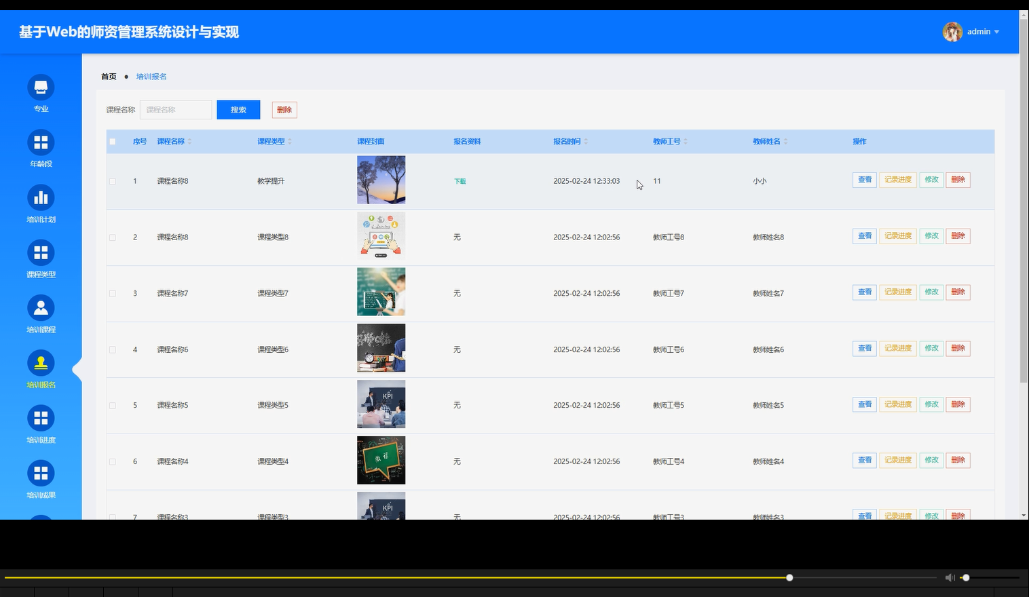Delete row 1 with its 删除 button
Screen dimensions: 1029x597
point(958,180)
